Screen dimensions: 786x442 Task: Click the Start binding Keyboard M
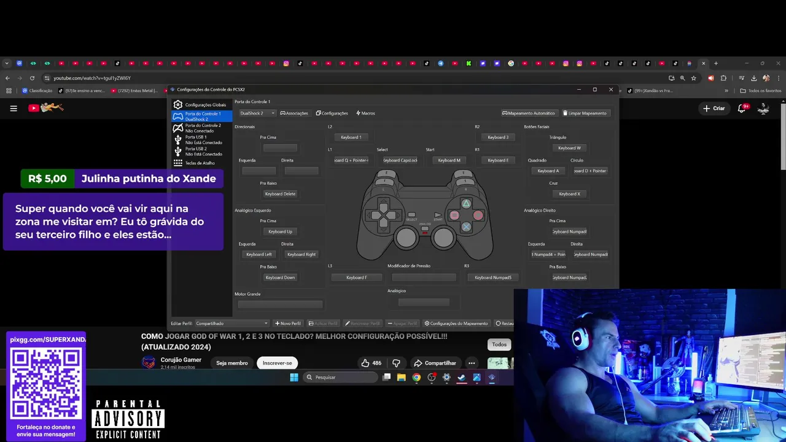pos(449,160)
